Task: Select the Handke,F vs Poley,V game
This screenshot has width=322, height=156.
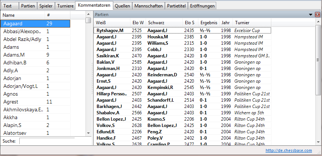Action: [x=182, y=138]
